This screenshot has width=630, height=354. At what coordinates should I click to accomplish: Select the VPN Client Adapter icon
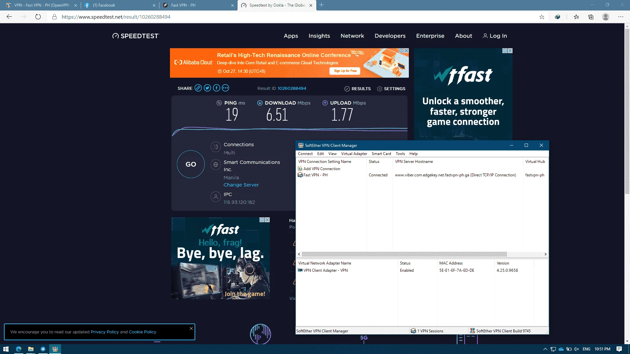(300, 270)
